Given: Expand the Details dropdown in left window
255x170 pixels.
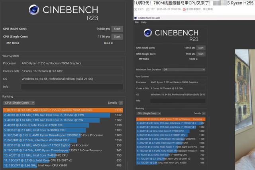Looking at the screenshot, I should pyautogui.click(x=121, y=103).
